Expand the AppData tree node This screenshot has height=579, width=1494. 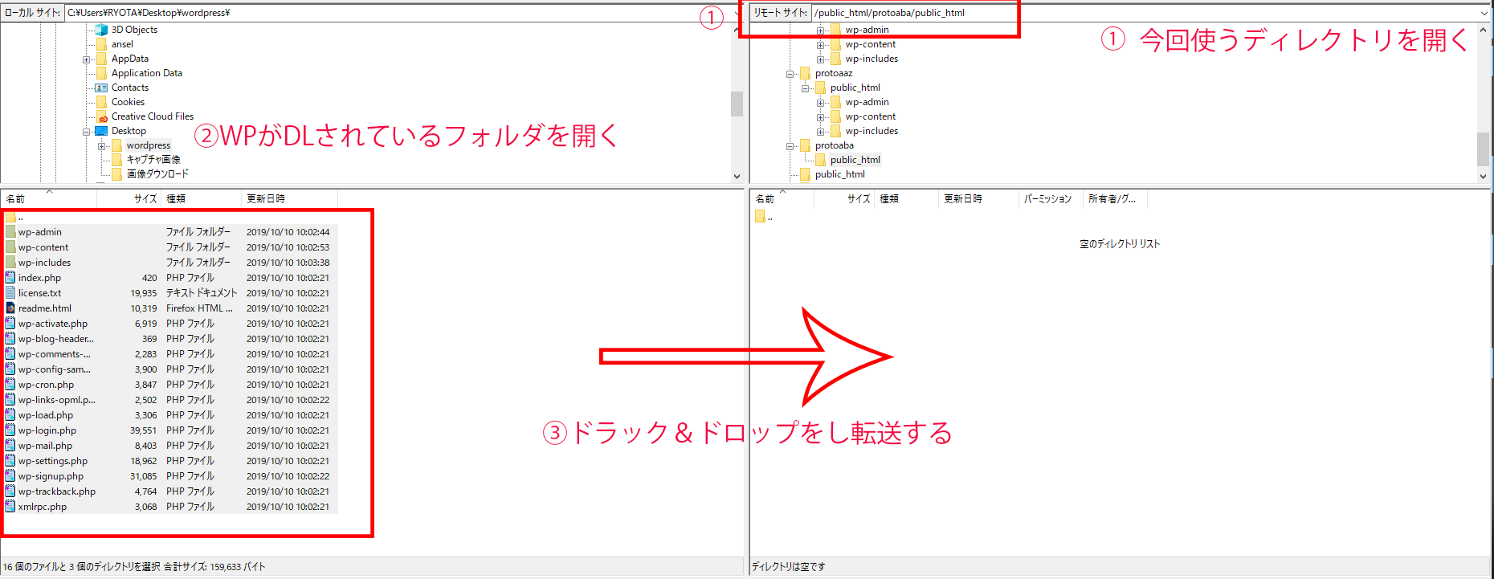click(x=86, y=59)
